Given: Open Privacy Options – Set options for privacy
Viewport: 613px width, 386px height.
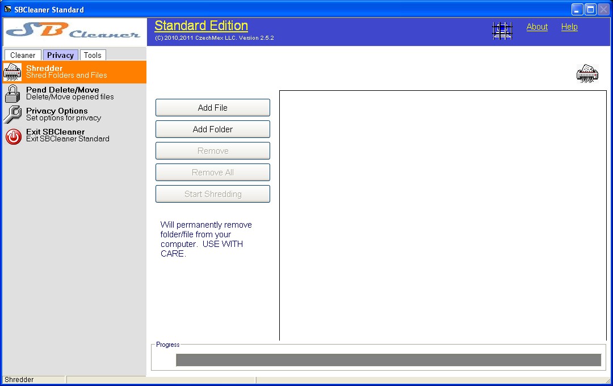Looking at the screenshot, I should [75, 115].
